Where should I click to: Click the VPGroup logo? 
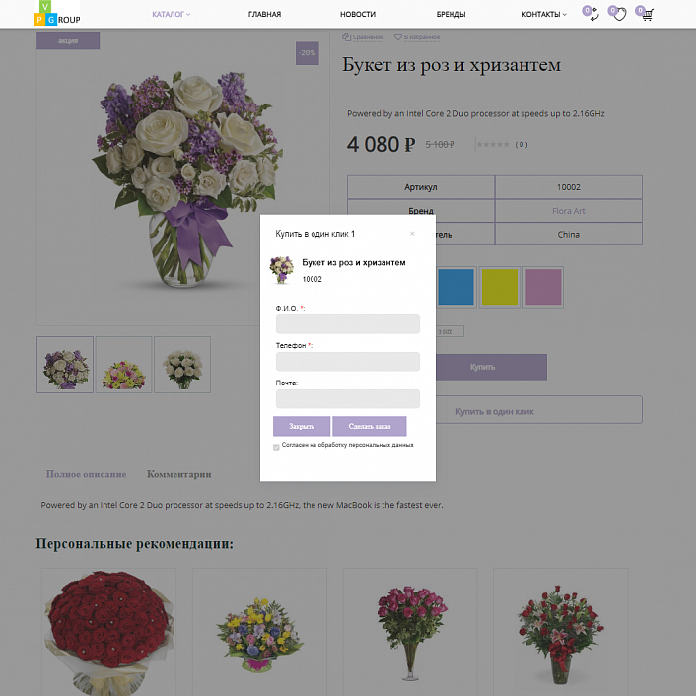[x=57, y=14]
